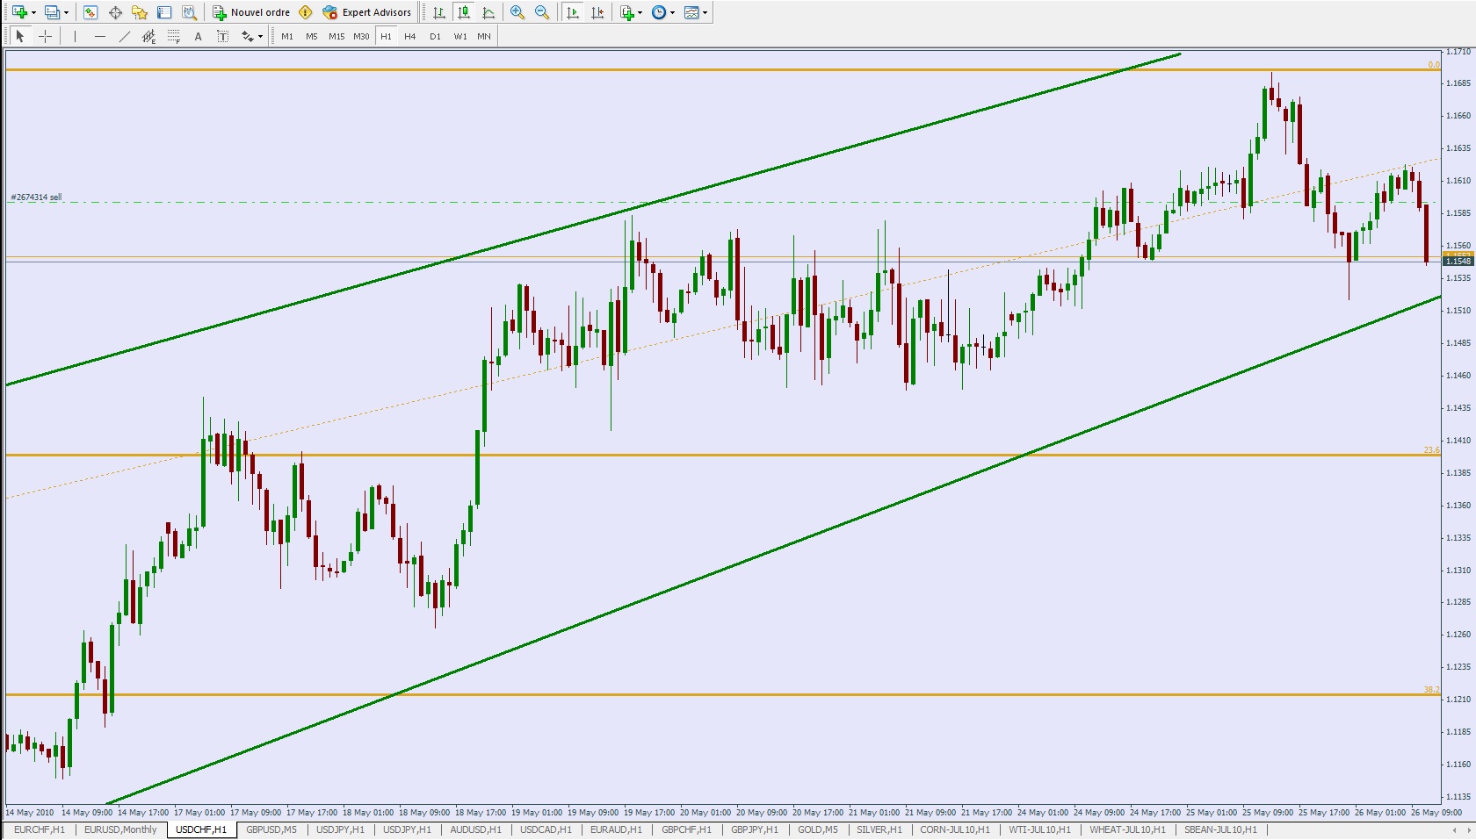
Task: Set timeframe to W1
Action: tap(460, 36)
